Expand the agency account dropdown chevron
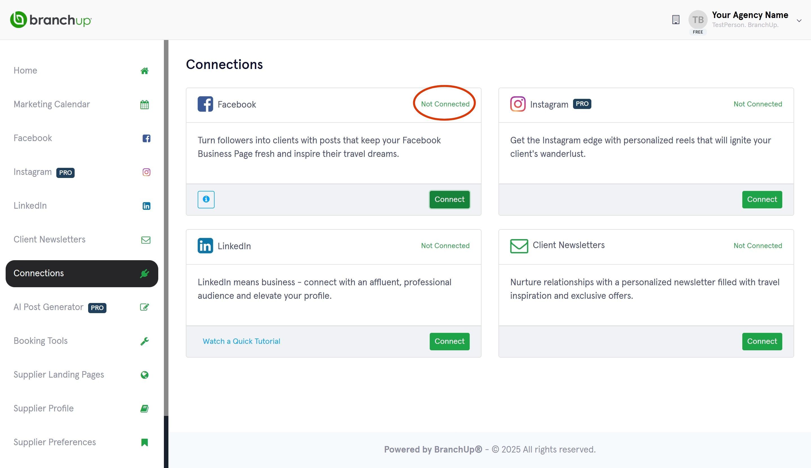The height and width of the screenshot is (468, 811). point(799,21)
